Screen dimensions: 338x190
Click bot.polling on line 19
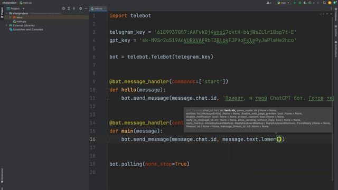pos(126,164)
